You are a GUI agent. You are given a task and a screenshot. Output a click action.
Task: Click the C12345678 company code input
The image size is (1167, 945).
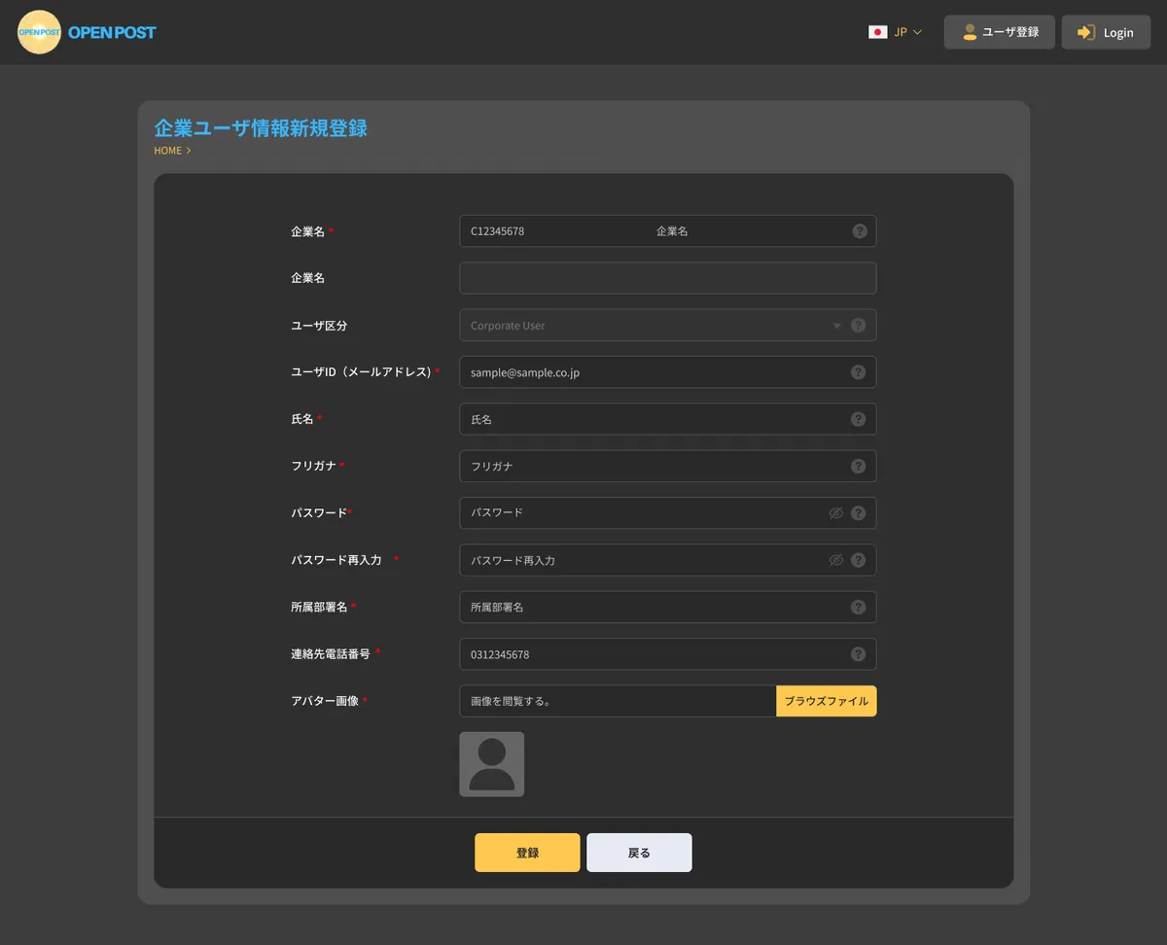coord(668,231)
